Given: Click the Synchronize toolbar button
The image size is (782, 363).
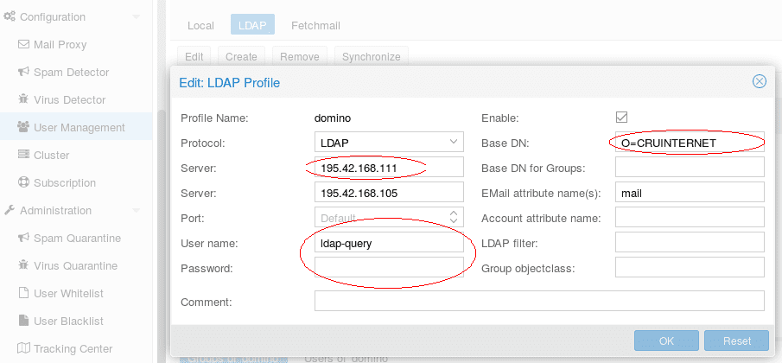Looking at the screenshot, I should 371,57.
